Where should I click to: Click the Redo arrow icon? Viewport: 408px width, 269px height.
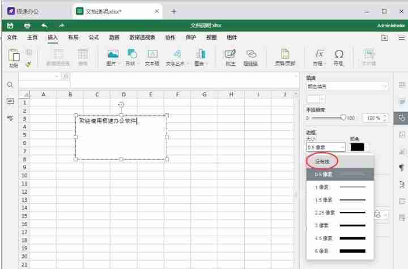[x=61, y=25]
